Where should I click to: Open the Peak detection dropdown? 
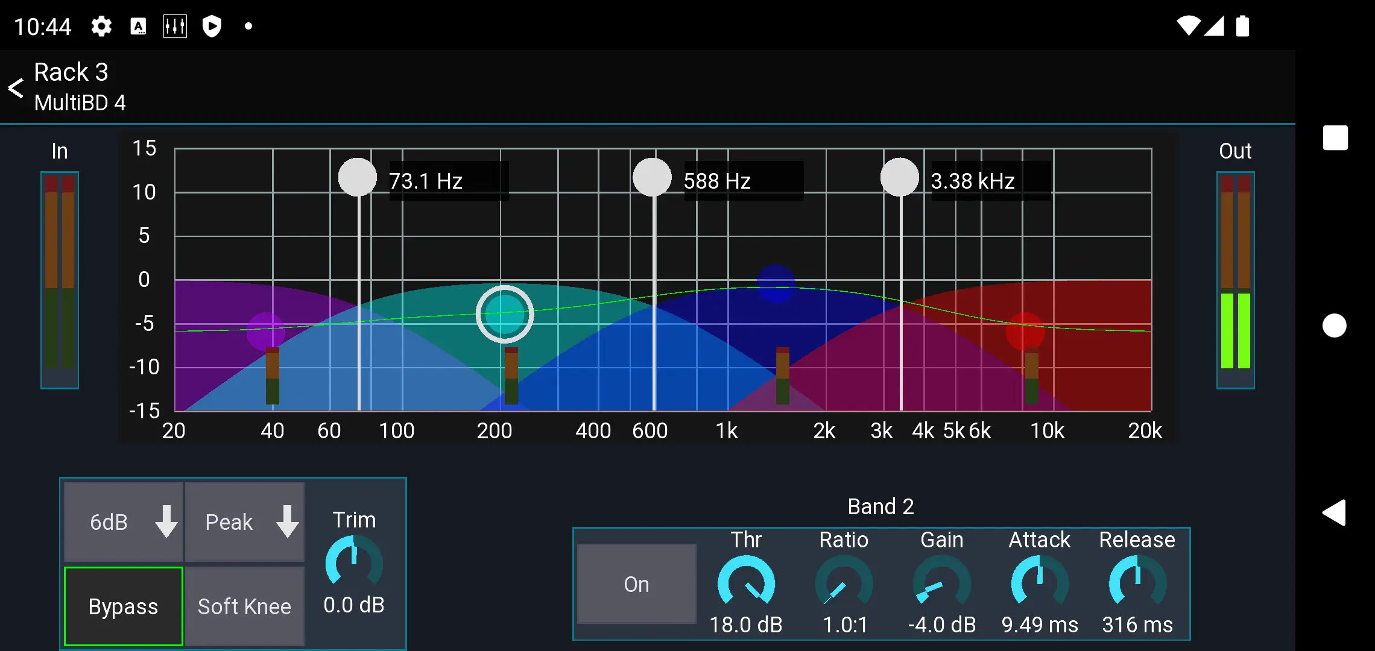tap(244, 522)
